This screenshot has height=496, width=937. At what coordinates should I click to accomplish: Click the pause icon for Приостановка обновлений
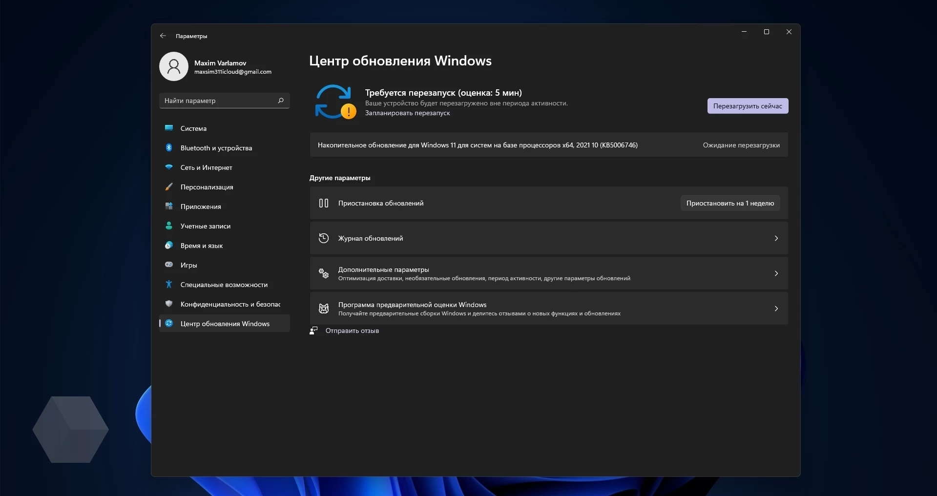(x=324, y=203)
